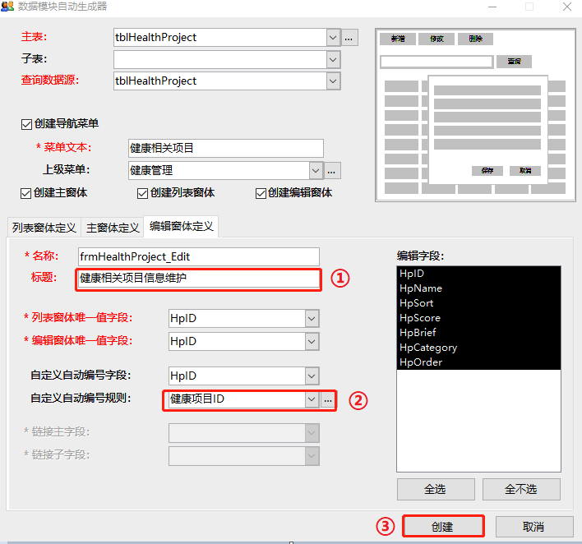This screenshot has width=582, height=544.
Task: Click the layout preview thumbnail
Action: click(x=475, y=115)
